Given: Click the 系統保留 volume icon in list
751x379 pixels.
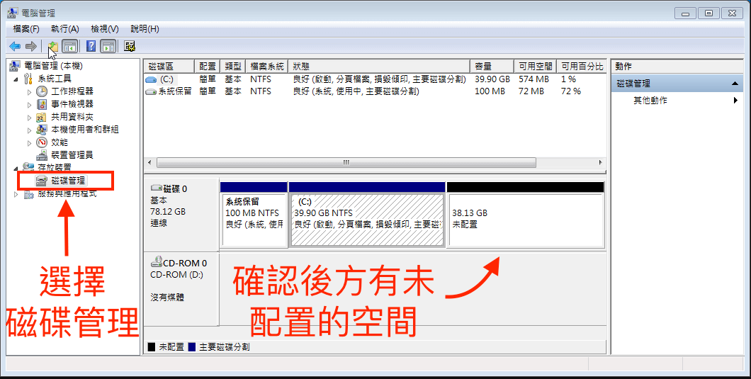Looking at the screenshot, I should coord(152,91).
